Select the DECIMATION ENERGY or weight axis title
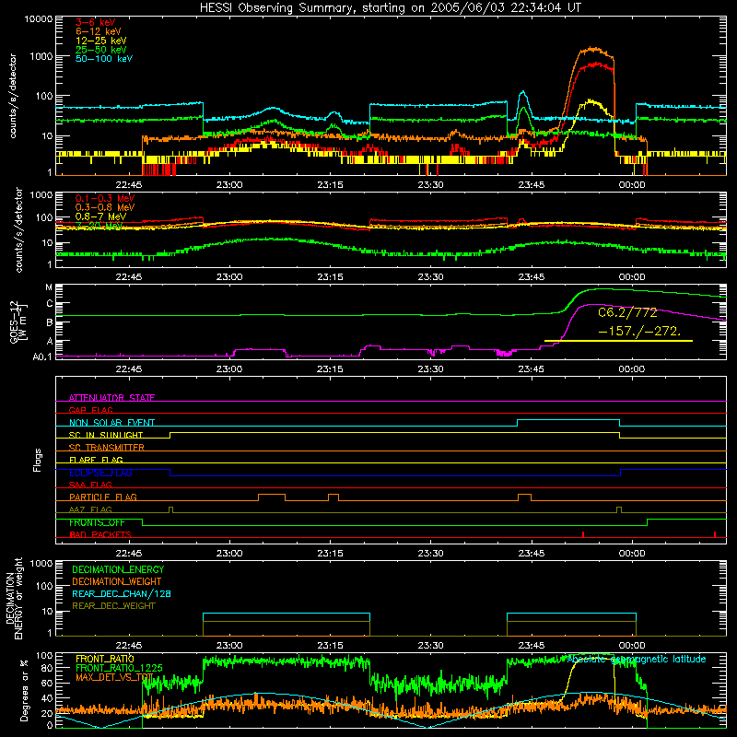This screenshot has height=737, width=737. [x=14, y=598]
